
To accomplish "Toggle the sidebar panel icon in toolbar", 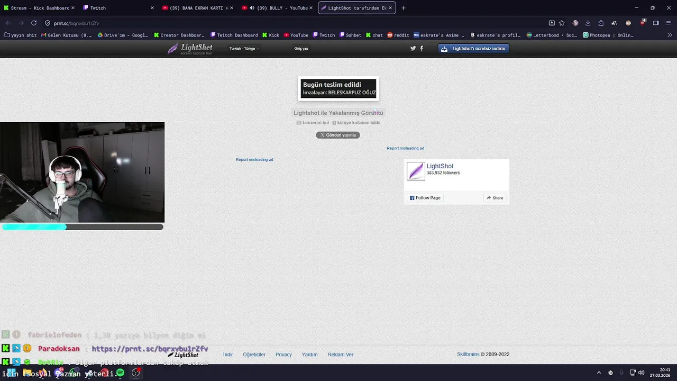I will pyautogui.click(x=656, y=23).
